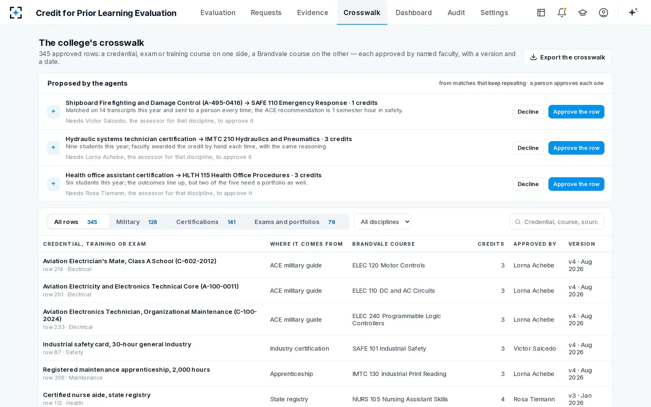Click the app logo icon
Viewport: 651px width, 407px height.
16,13
